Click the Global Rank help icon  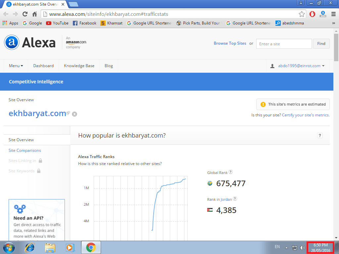pos(231,172)
